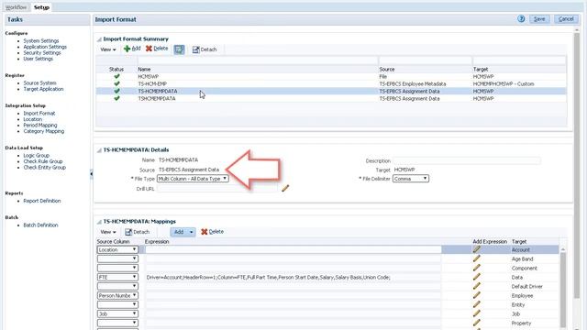Open the help icon beside Save
The height and width of the screenshot is (330, 587).
tap(521, 18)
